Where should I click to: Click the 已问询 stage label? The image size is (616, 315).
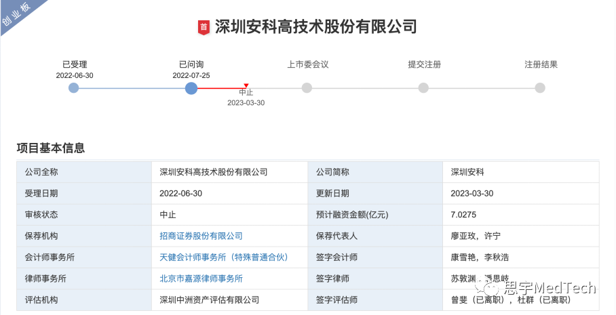191,64
